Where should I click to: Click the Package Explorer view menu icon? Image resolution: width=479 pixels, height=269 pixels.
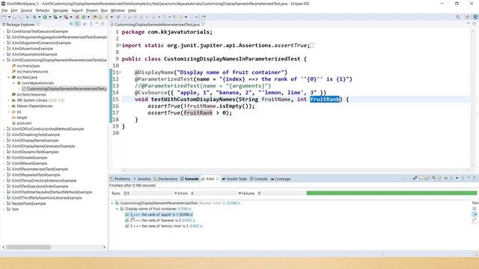pyautogui.click(x=91, y=24)
